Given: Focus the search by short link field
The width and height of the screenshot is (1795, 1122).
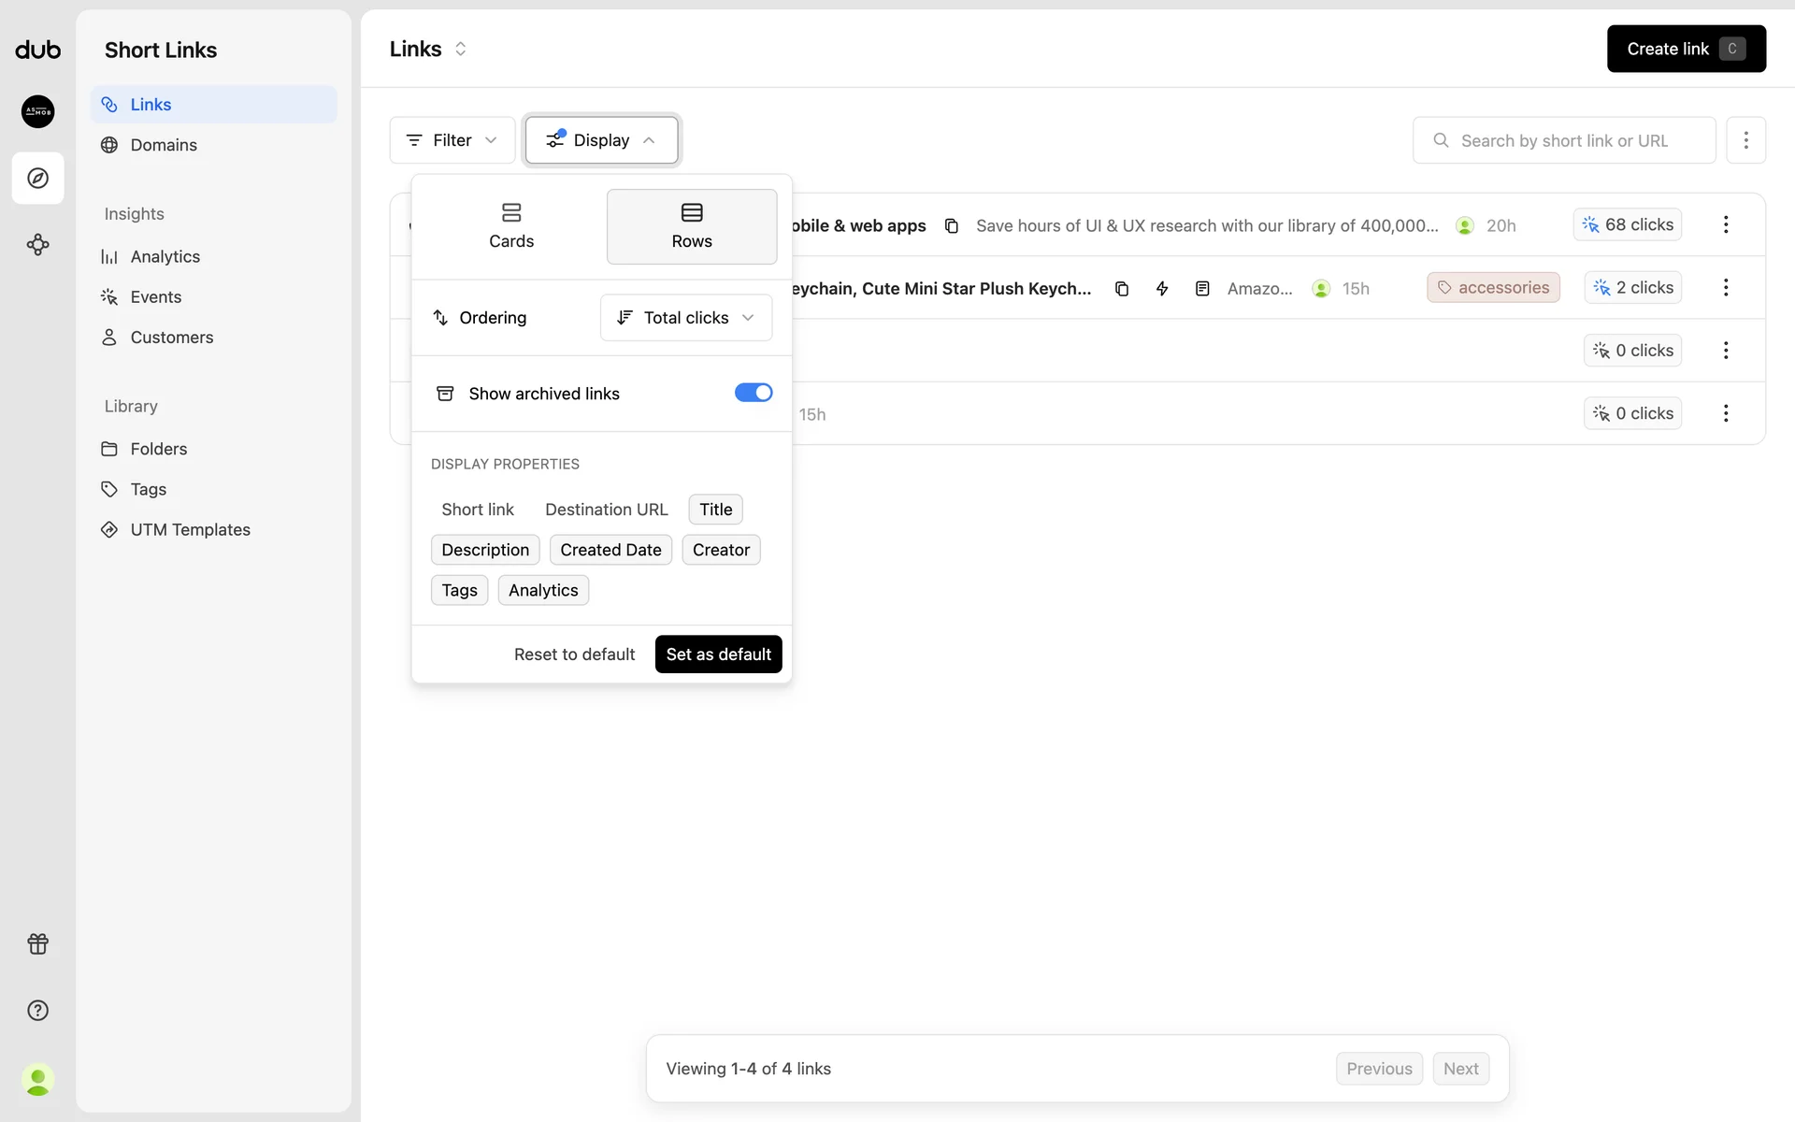Looking at the screenshot, I should click(1563, 140).
